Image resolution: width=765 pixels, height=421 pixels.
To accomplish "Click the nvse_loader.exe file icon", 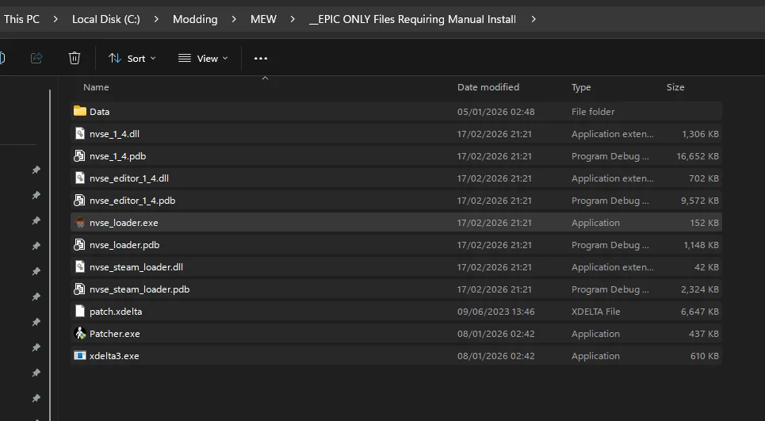I will click(79, 223).
